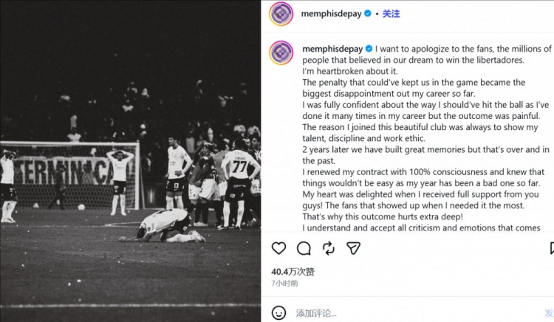Screen dimensions: 554x322
Task: Click the 7小时前 timestamp
Action: click(x=285, y=283)
